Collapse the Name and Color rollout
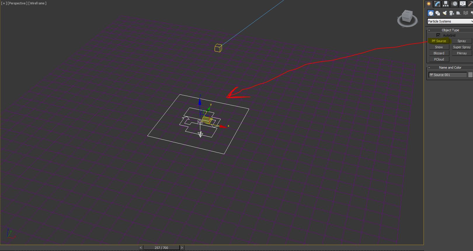Viewport: 473px width, 251px height. pos(429,67)
